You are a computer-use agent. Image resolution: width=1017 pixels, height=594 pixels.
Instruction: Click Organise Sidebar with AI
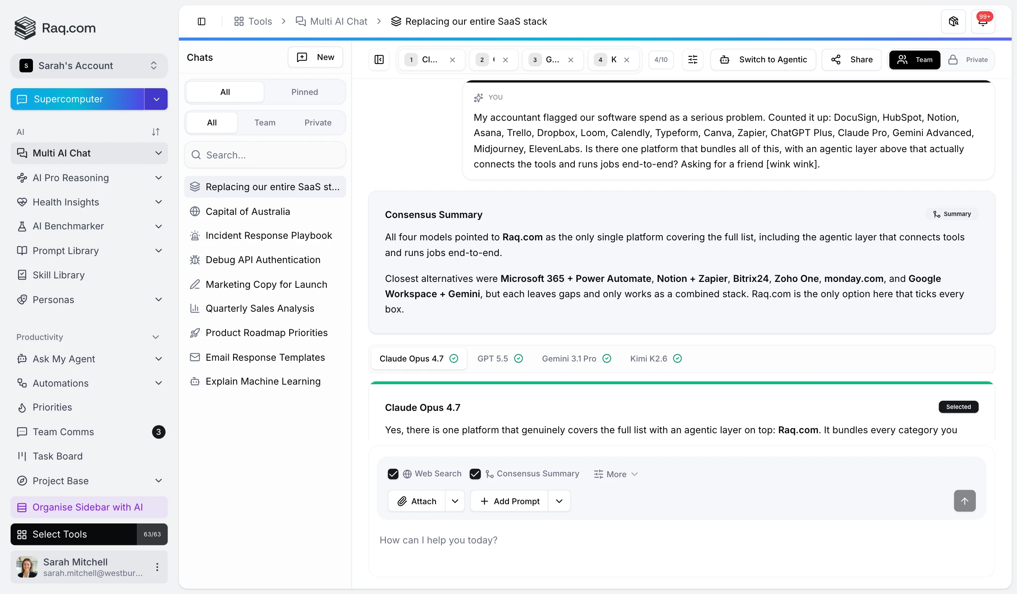89,507
